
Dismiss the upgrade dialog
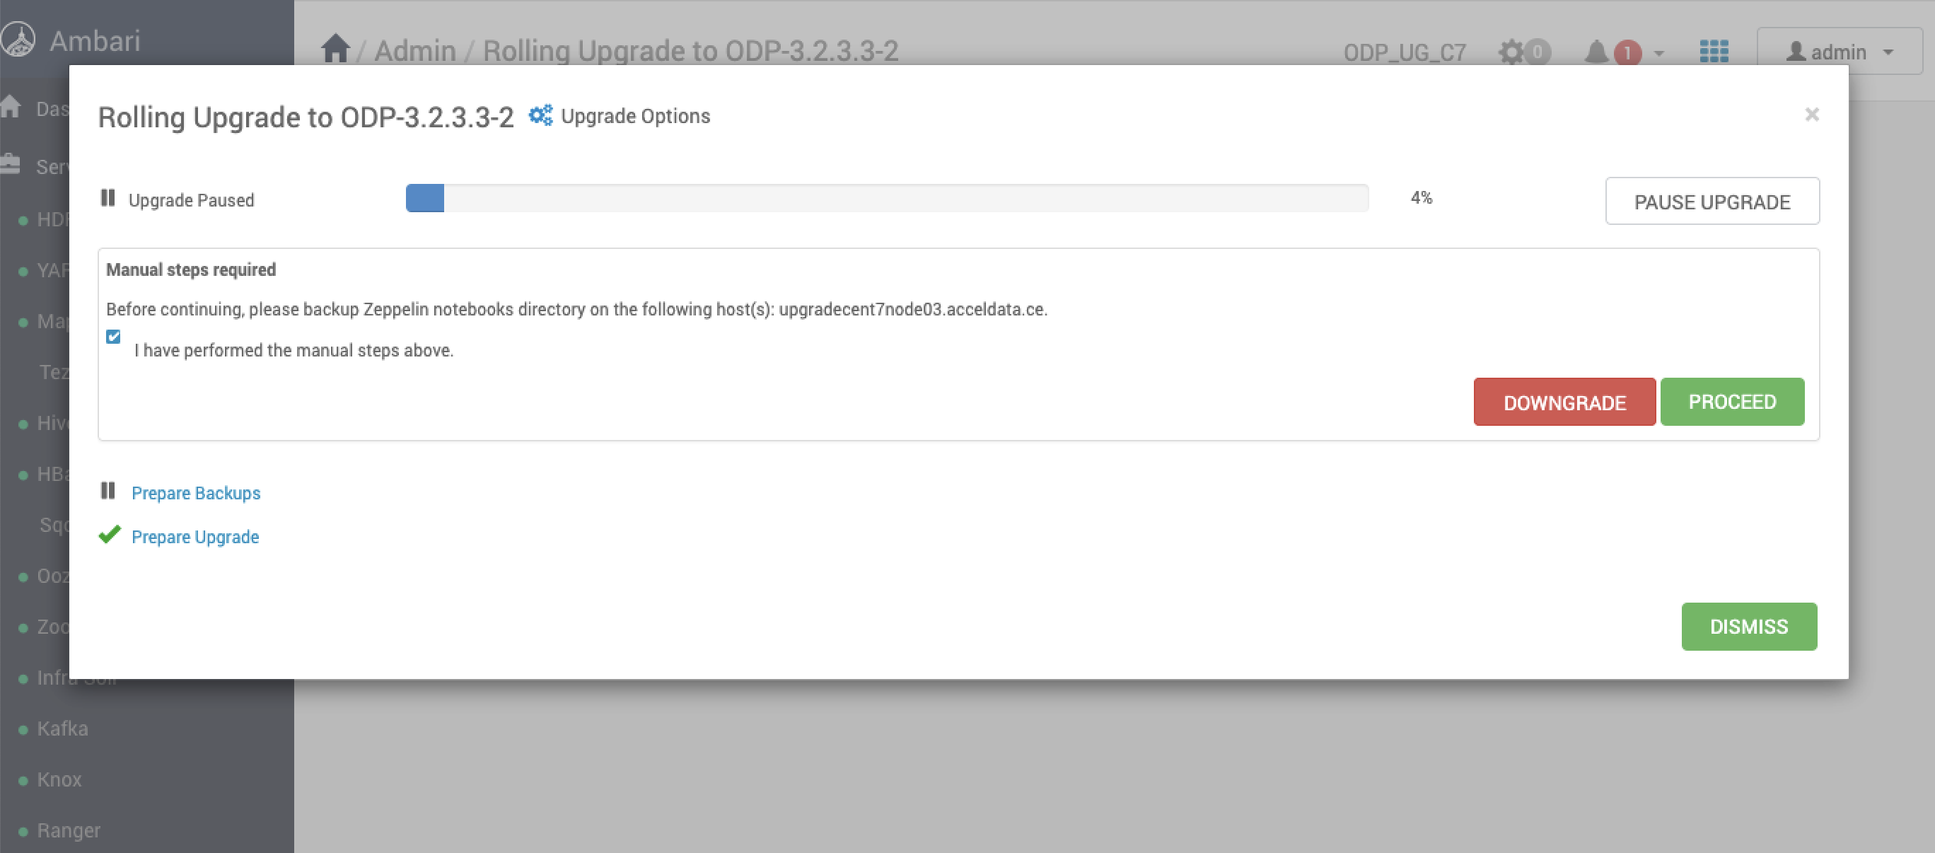[x=1749, y=626]
